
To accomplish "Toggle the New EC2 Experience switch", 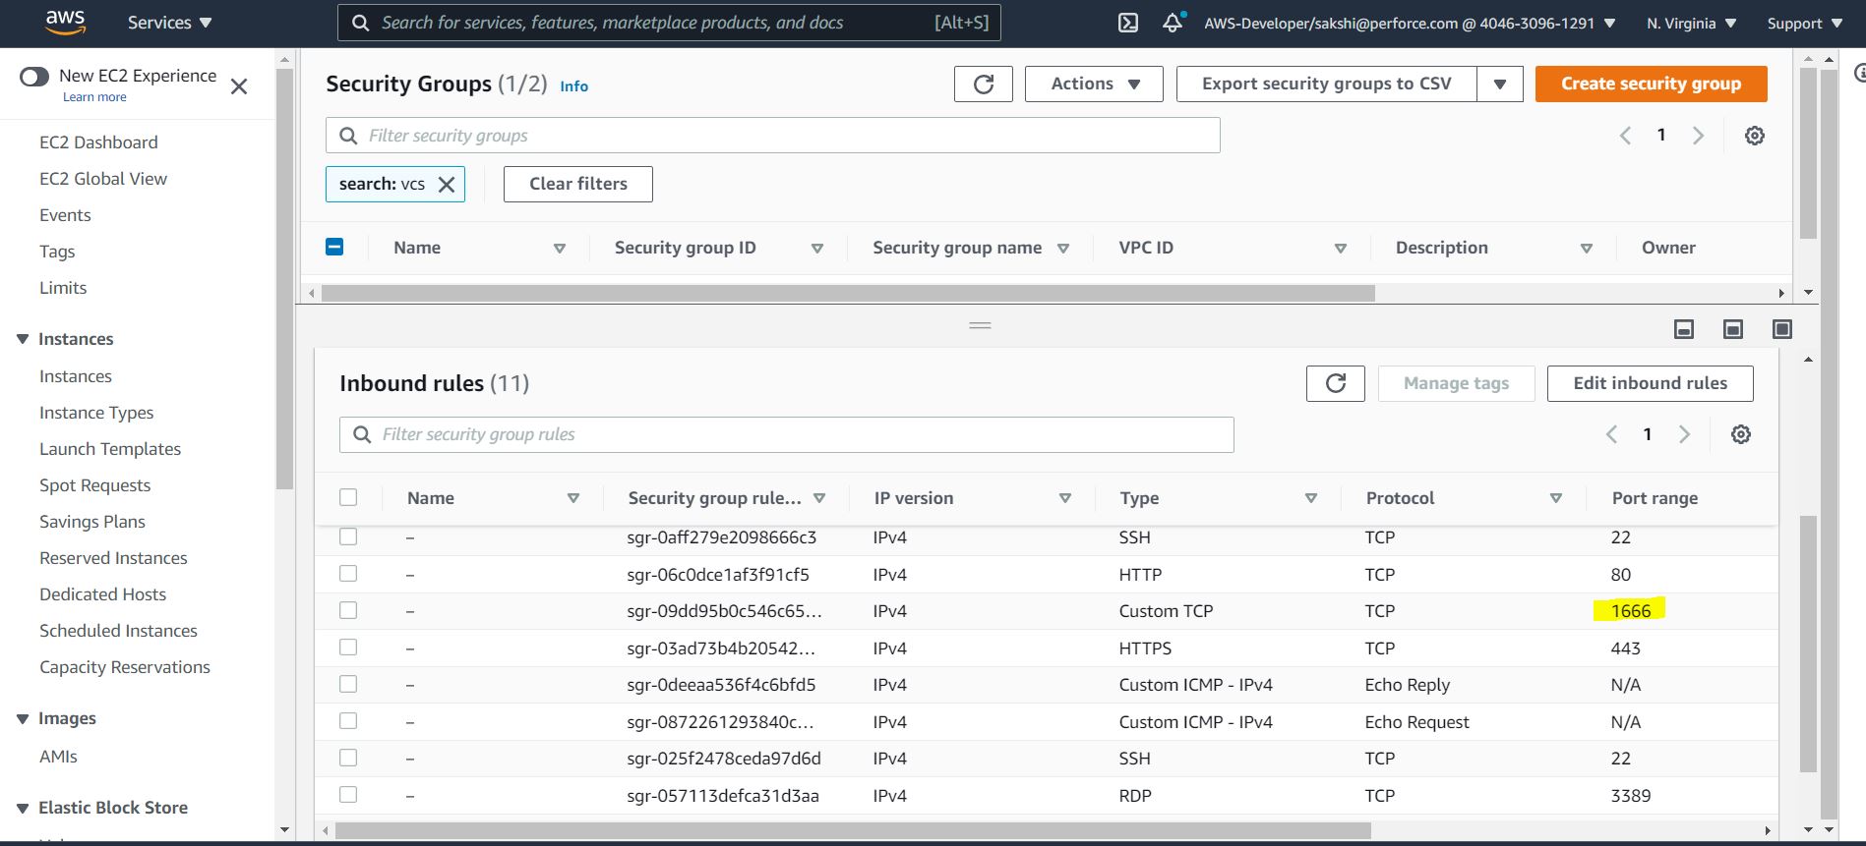I will (x=34, y=77).
